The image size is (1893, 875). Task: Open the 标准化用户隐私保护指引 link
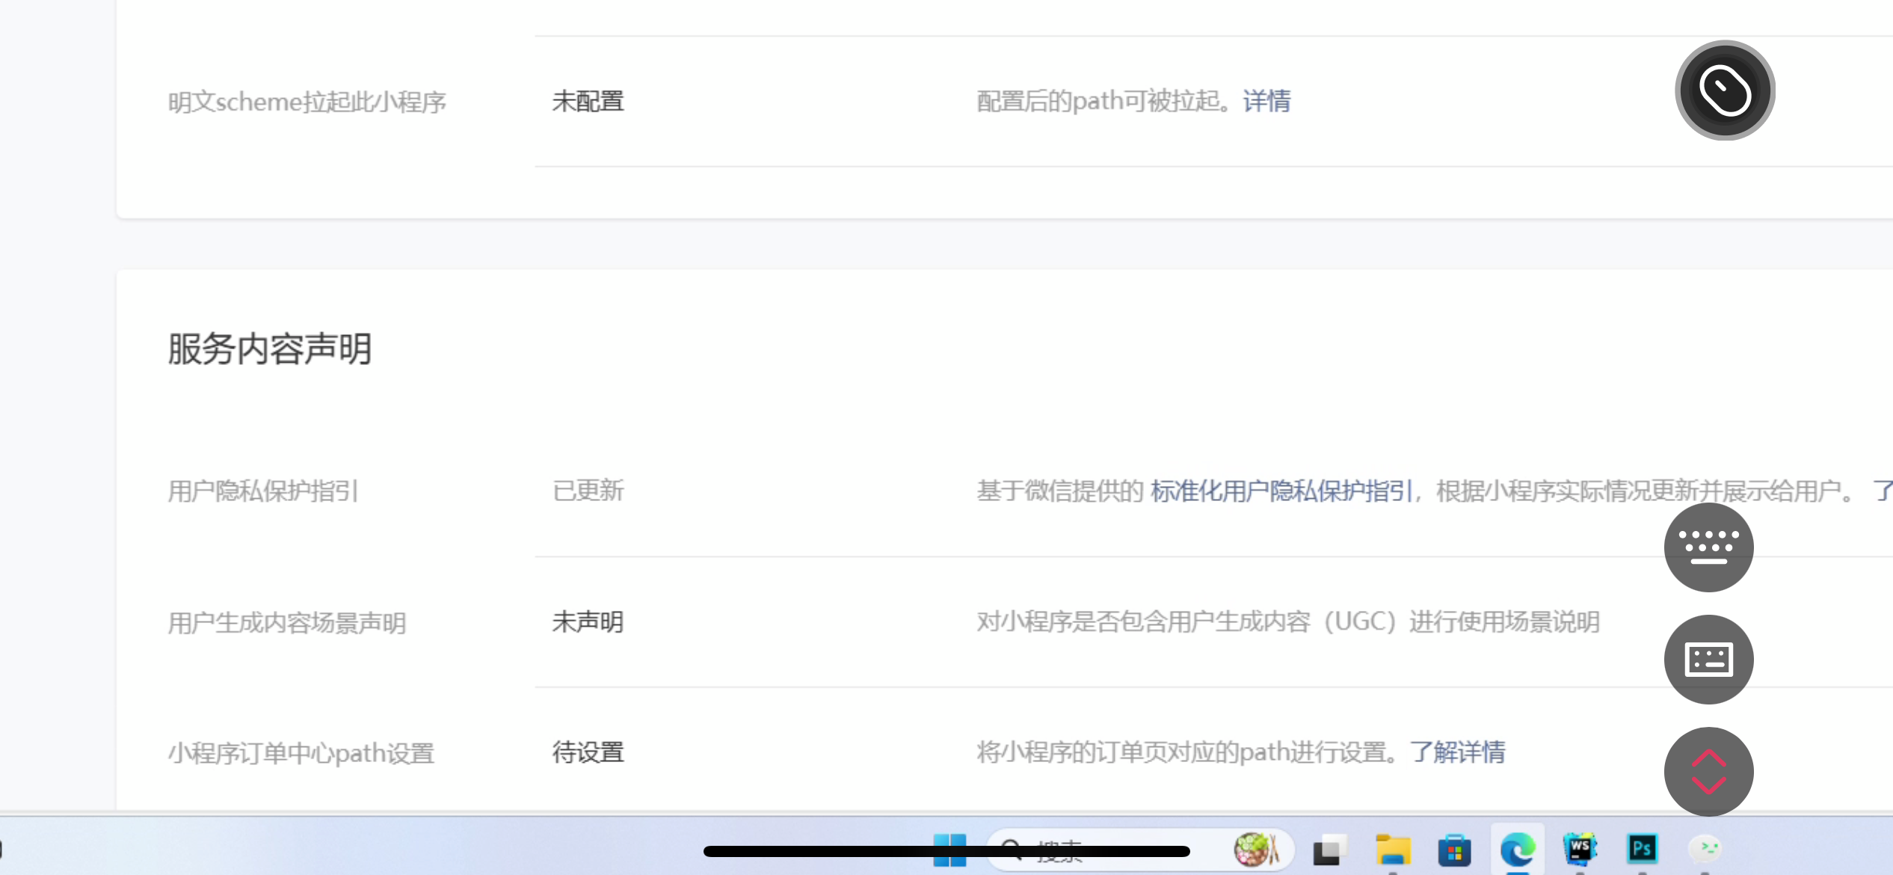(x=1281, y=491)
